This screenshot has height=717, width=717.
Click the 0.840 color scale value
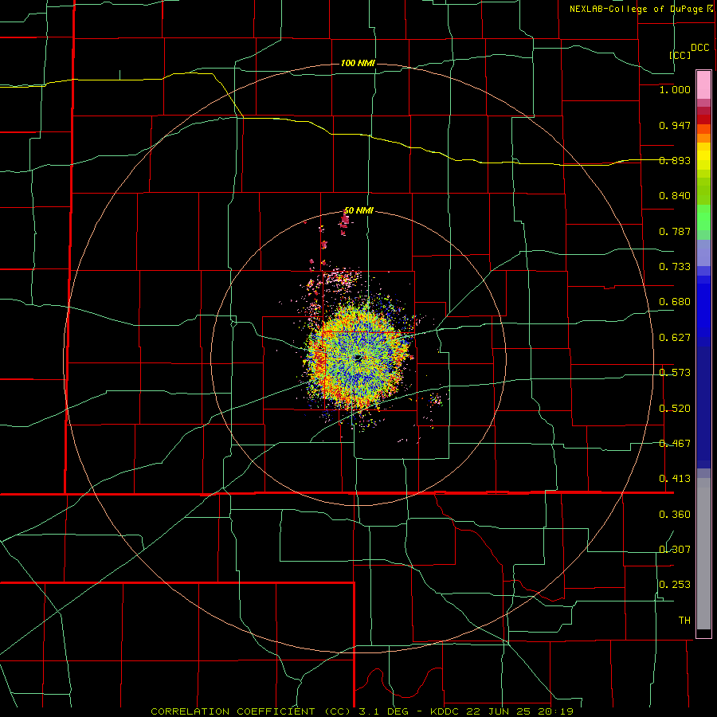675,196
